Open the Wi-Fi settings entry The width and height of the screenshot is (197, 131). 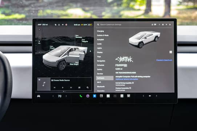(x=99, y=82)
